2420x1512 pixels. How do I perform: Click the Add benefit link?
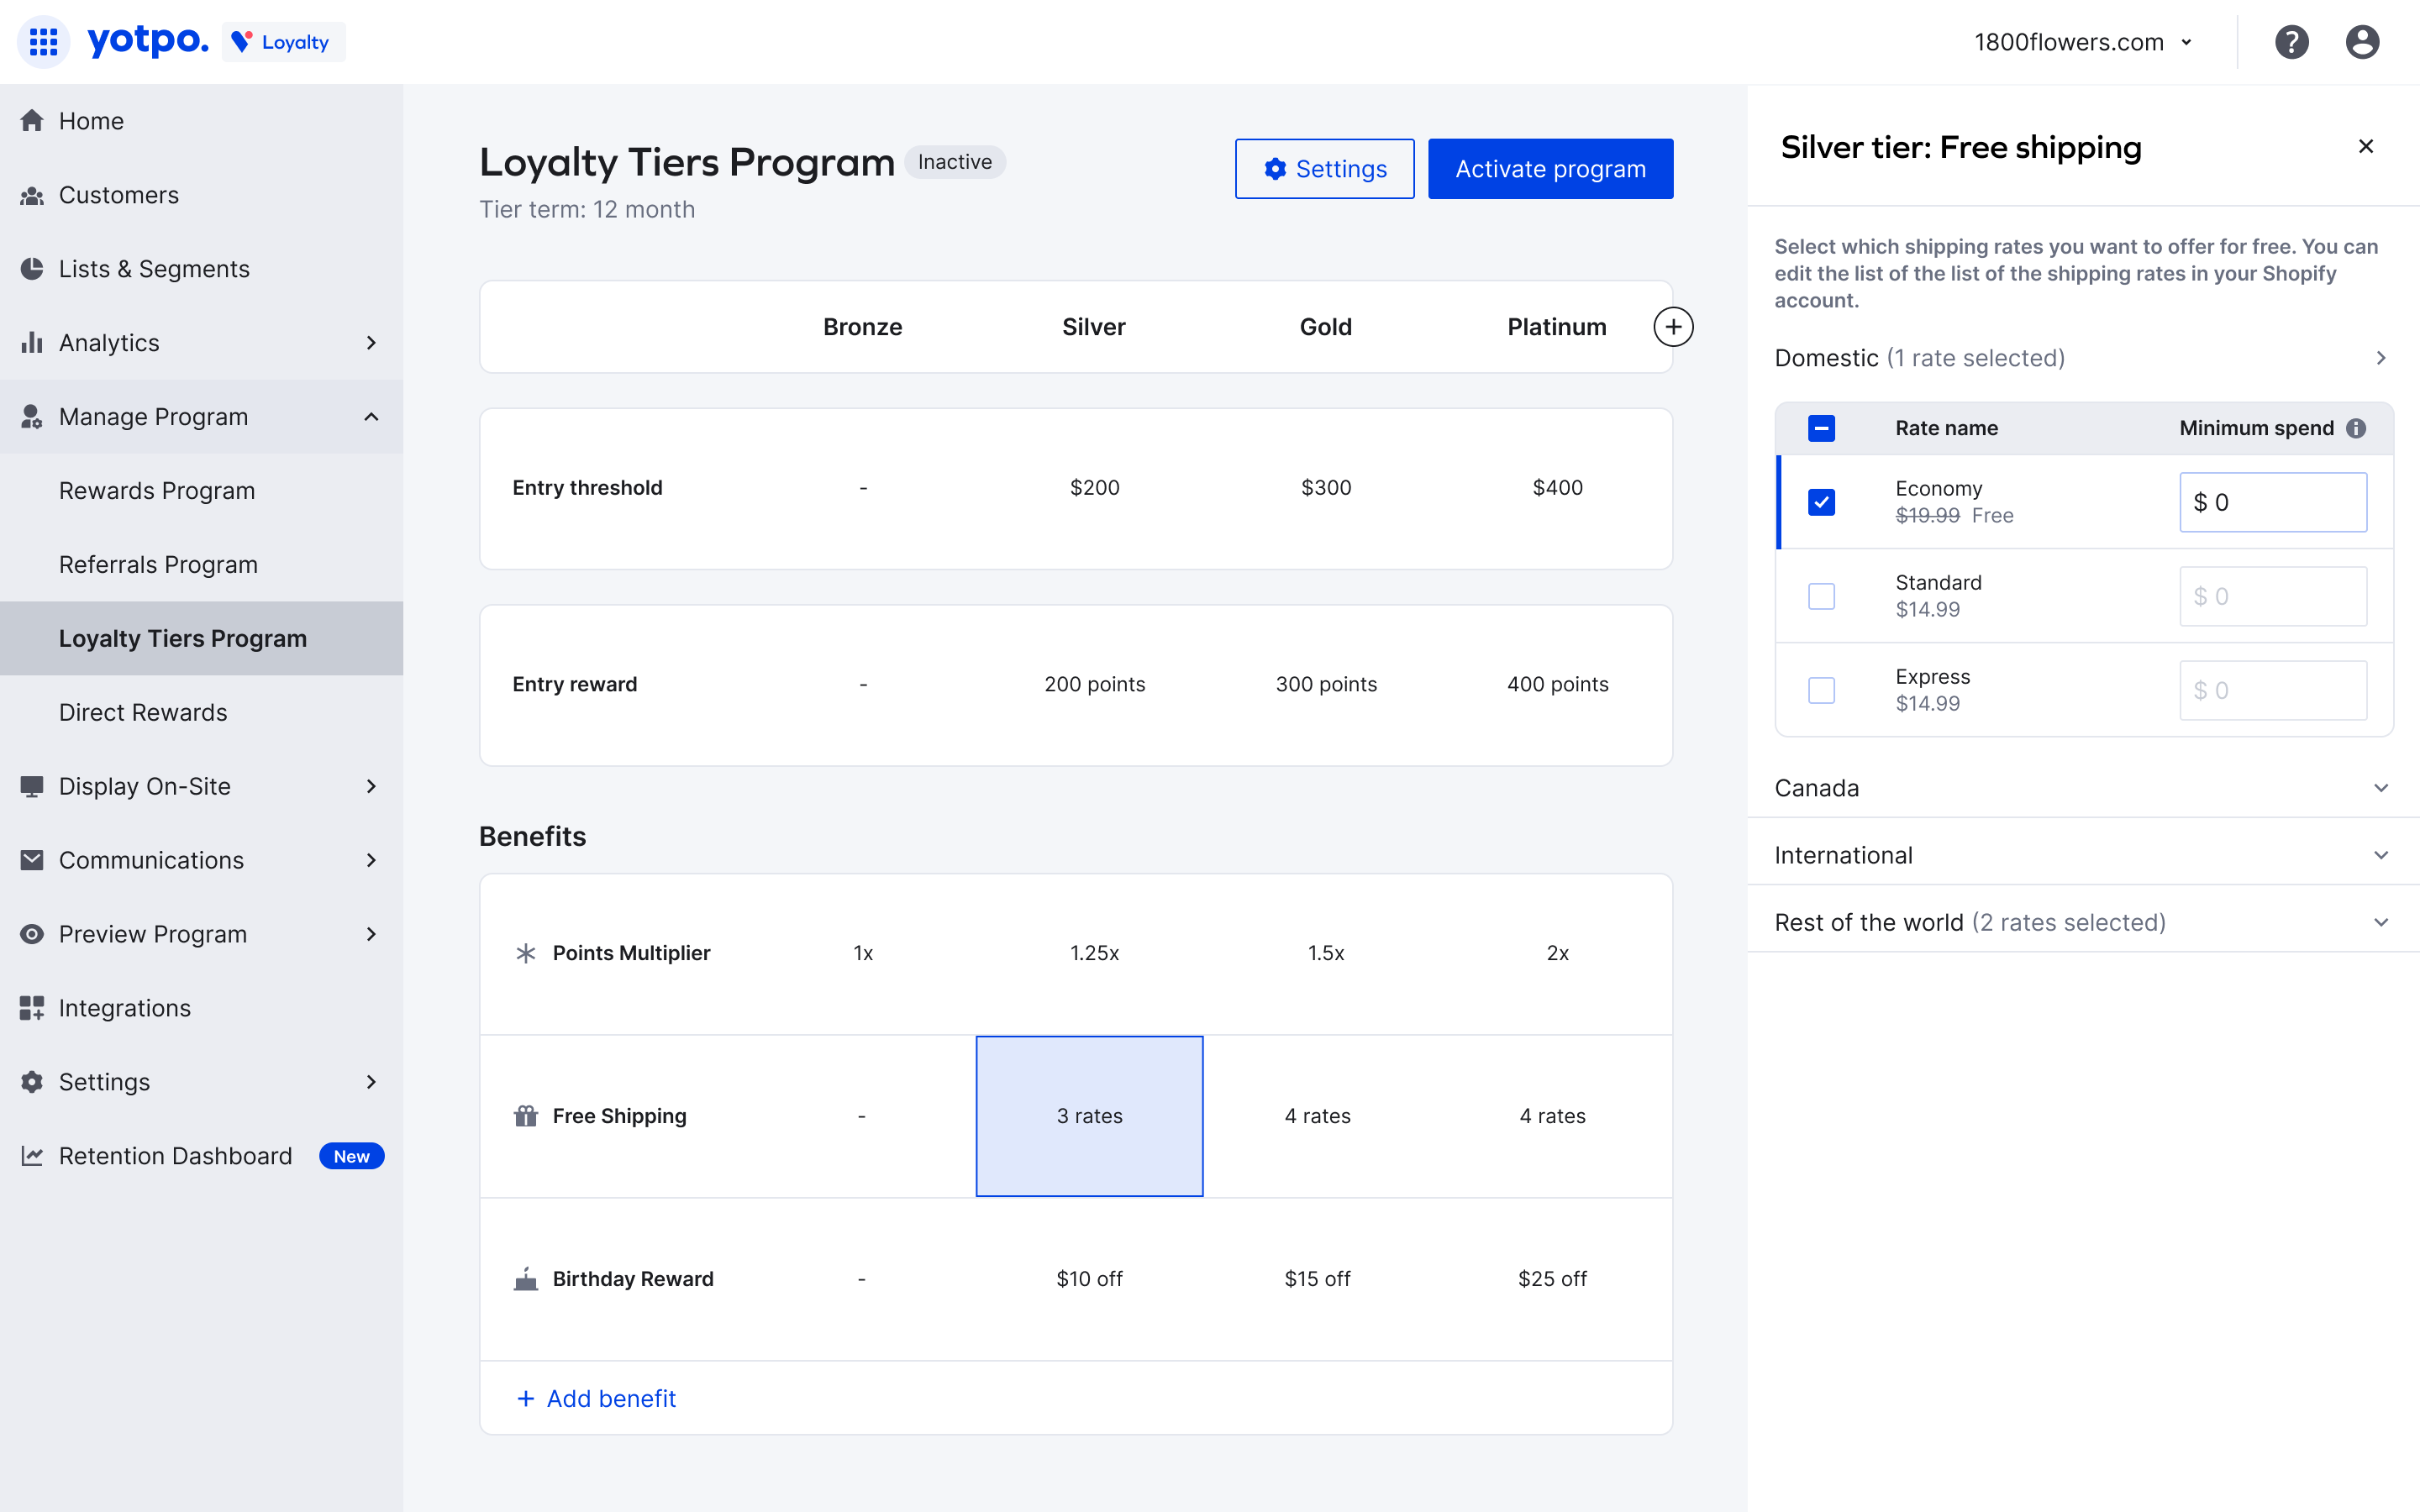[597, 1398]
